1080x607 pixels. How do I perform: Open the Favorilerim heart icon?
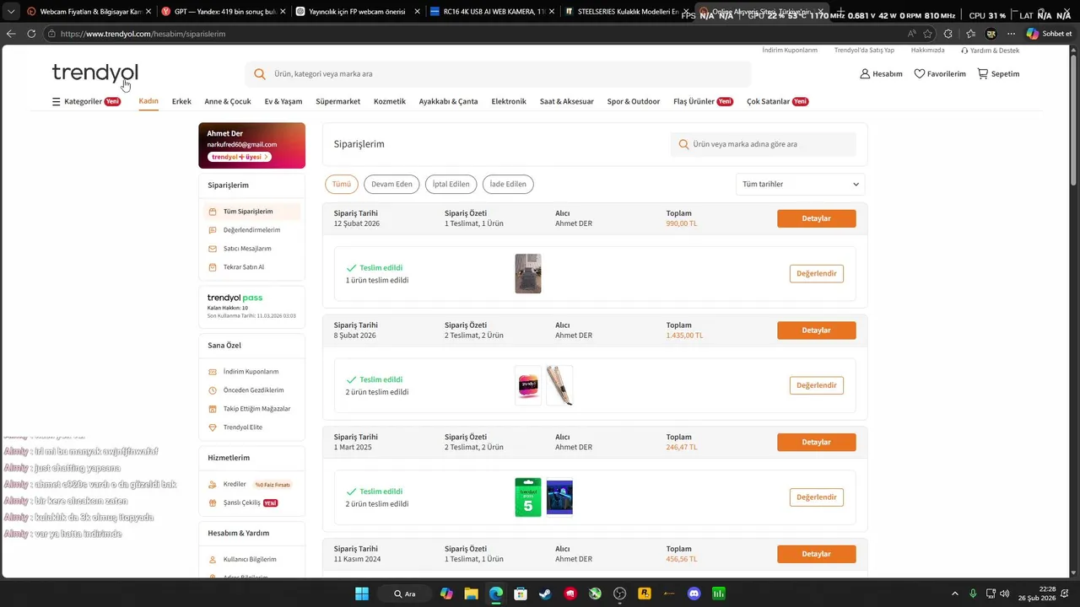point(920,74)
